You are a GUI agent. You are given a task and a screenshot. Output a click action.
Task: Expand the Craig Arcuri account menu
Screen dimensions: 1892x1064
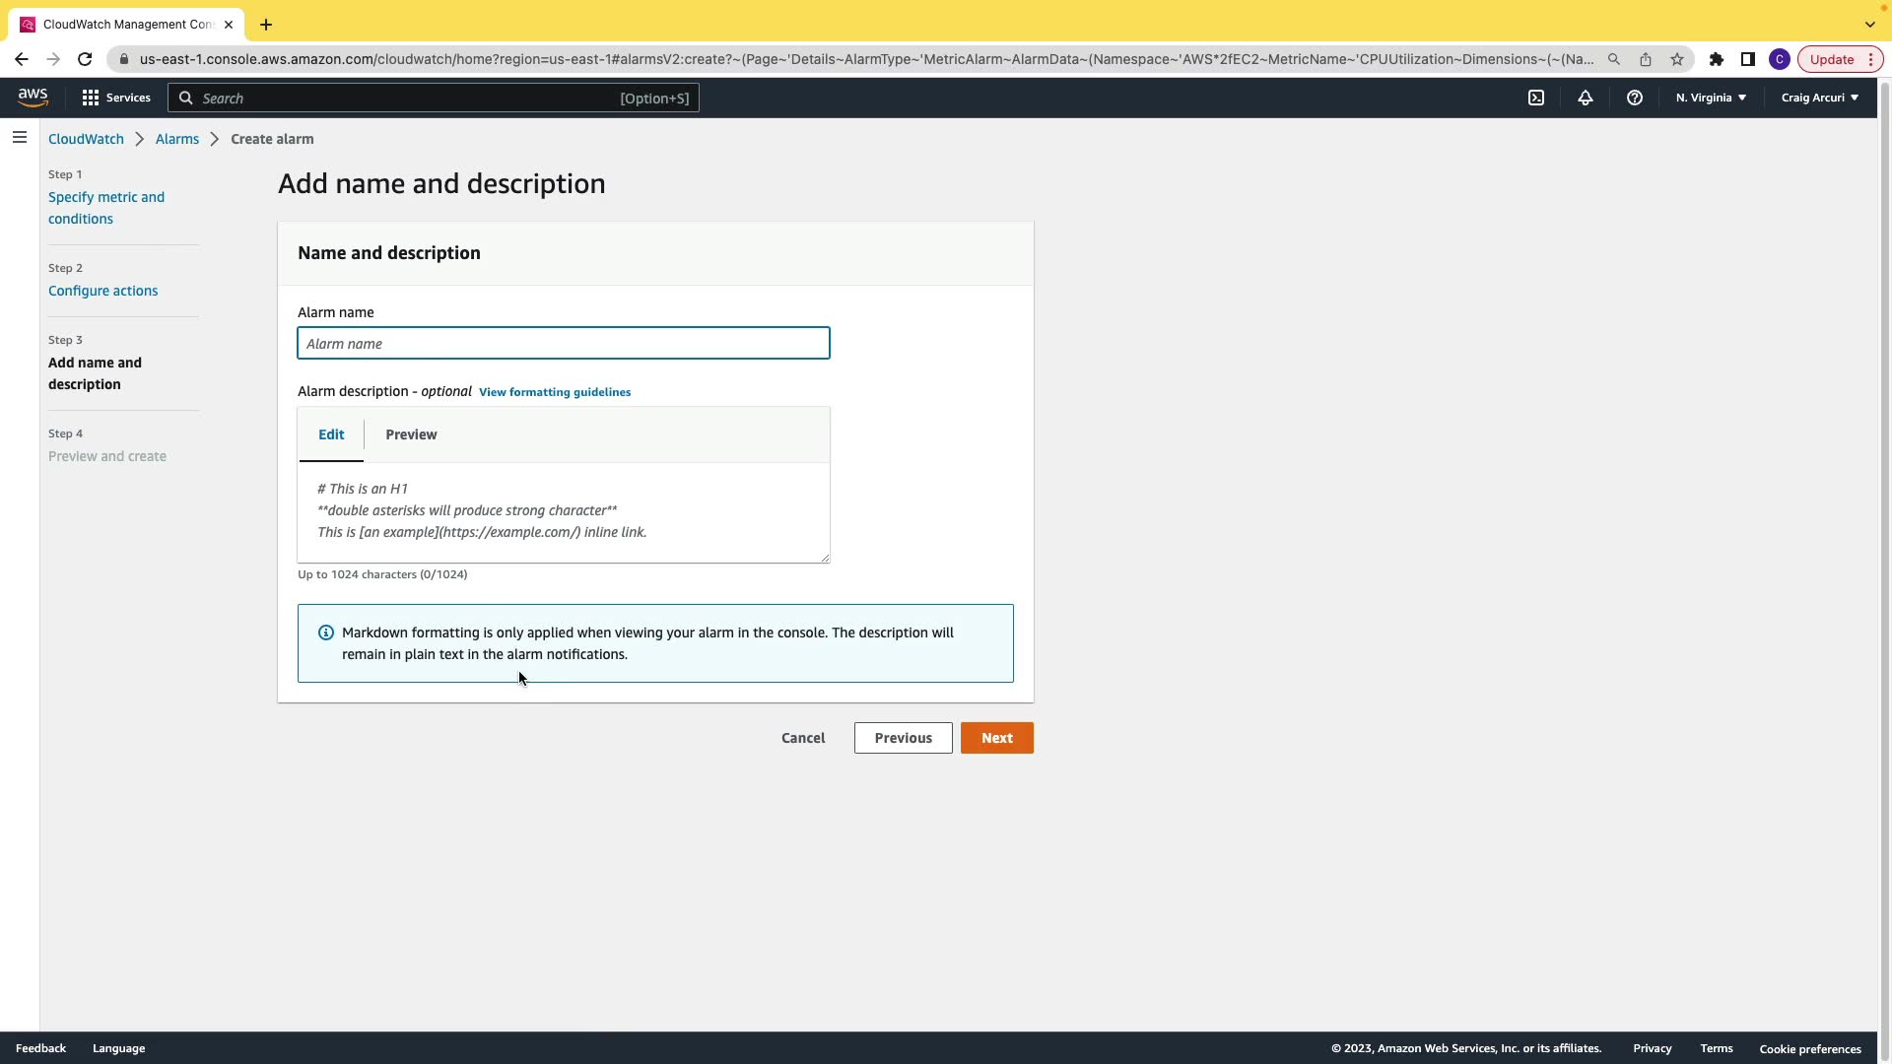(x=1819, y=98)
